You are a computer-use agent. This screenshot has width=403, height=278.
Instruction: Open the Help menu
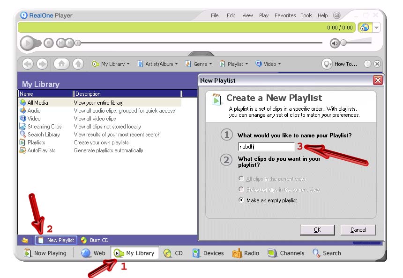(x=322, y=15)
